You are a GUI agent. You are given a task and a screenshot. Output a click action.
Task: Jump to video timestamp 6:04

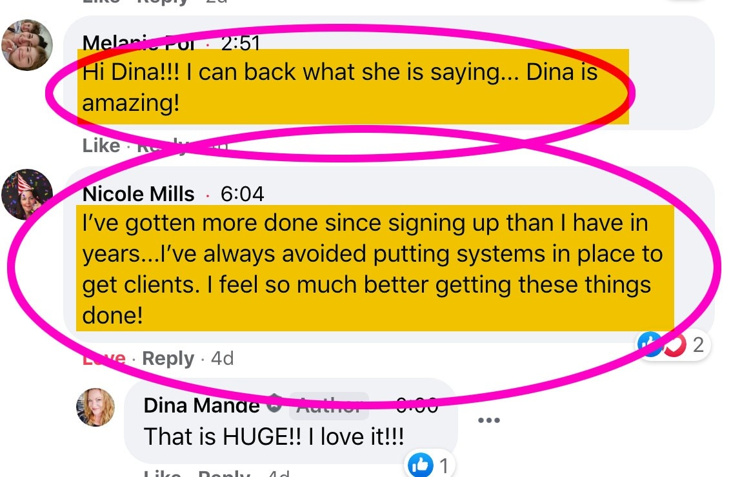coord(243,194)
